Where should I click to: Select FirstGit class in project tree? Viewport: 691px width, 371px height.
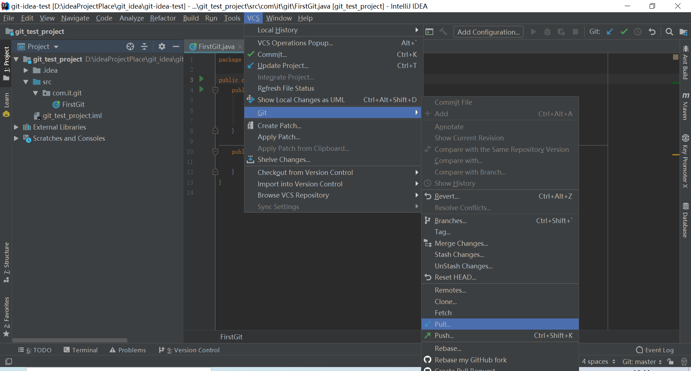(69, 104)
